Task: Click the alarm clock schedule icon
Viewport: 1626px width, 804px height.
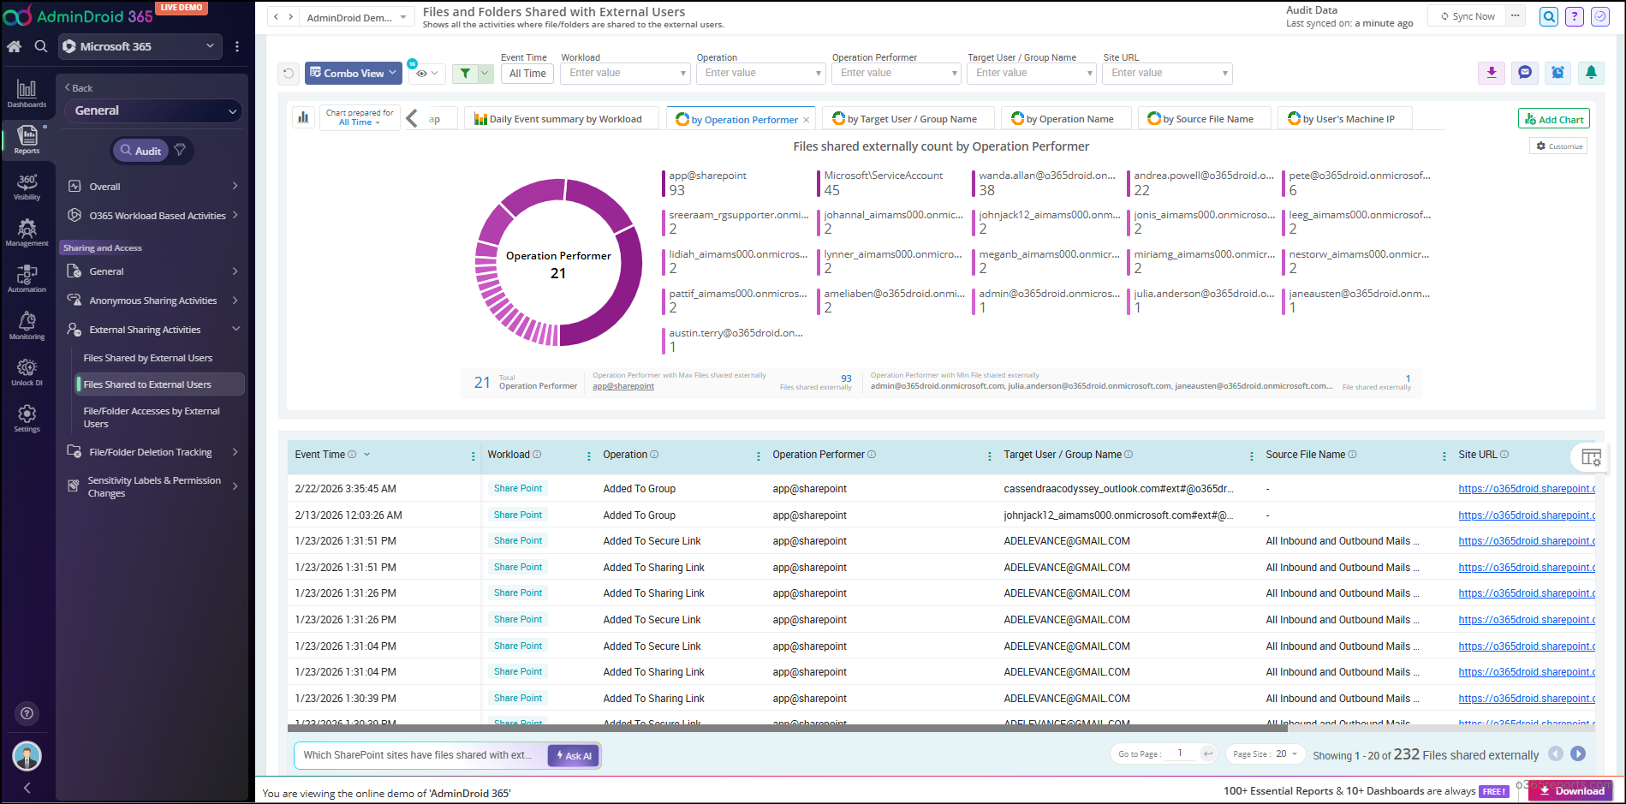Action: (1558, 73)
